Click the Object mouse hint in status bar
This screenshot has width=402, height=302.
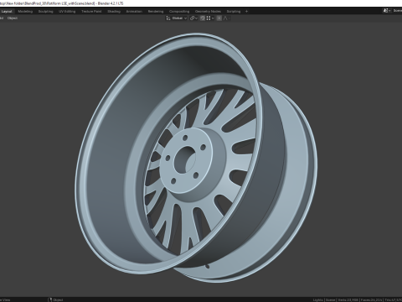(55, 299)
